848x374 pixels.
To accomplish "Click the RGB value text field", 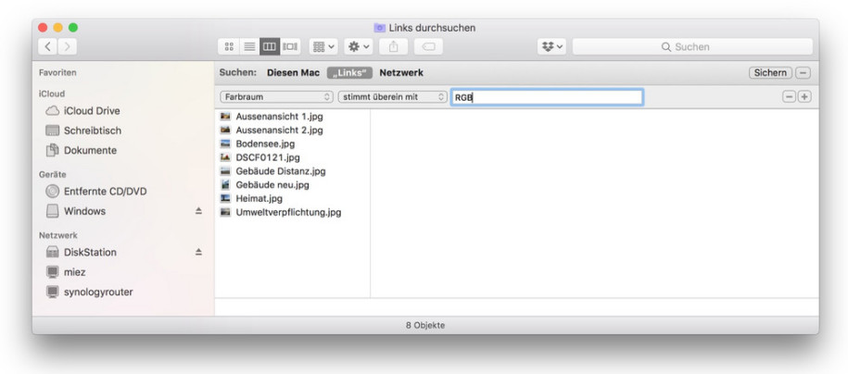I will click(547, 97).
